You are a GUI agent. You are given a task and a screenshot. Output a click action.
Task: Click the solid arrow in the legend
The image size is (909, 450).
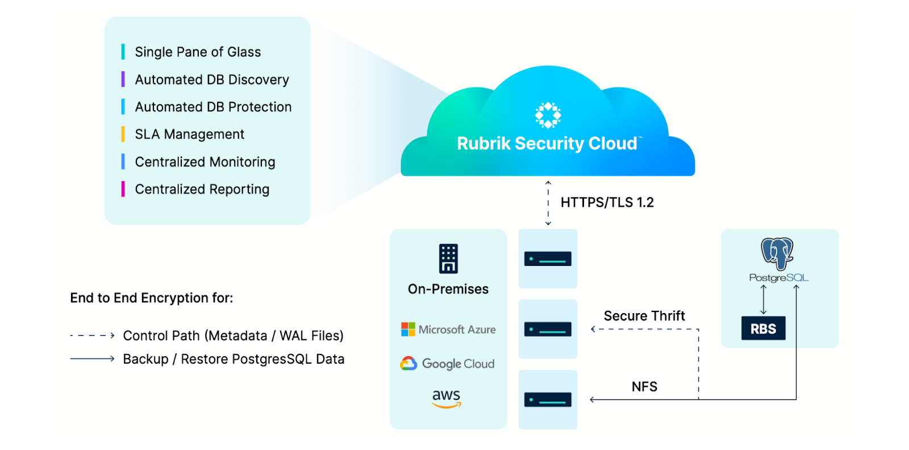(x=92, y=359)
